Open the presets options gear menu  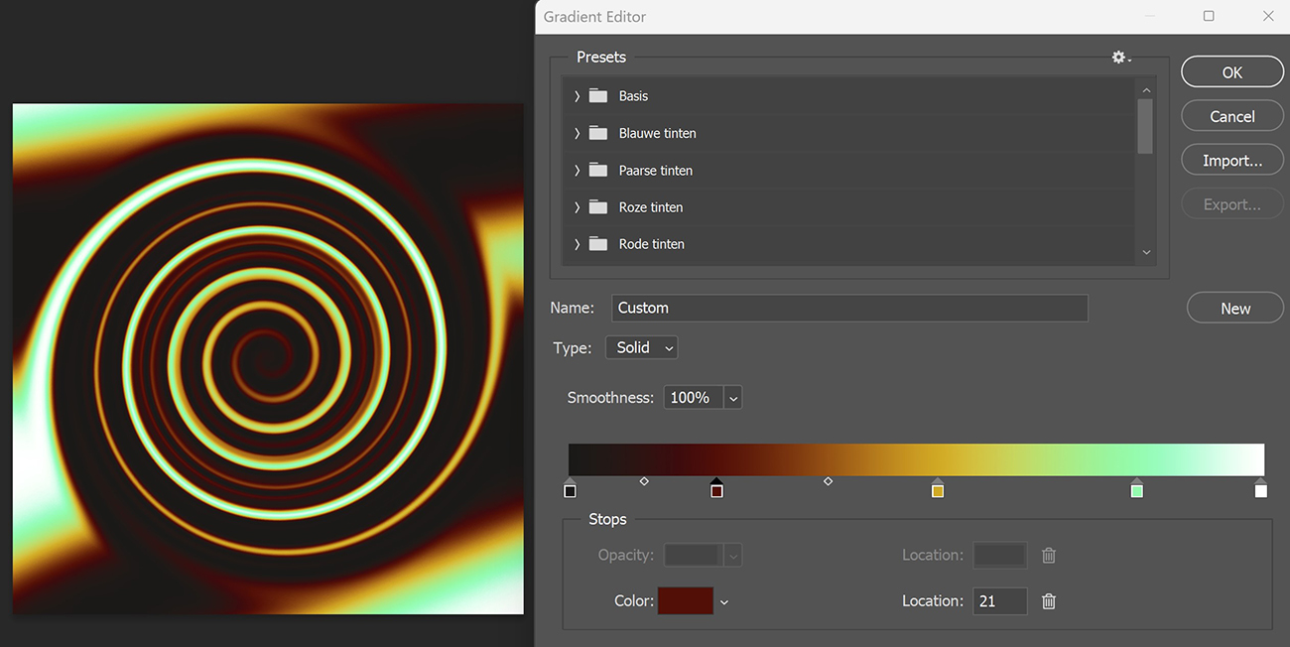(x=1118, y=57)
